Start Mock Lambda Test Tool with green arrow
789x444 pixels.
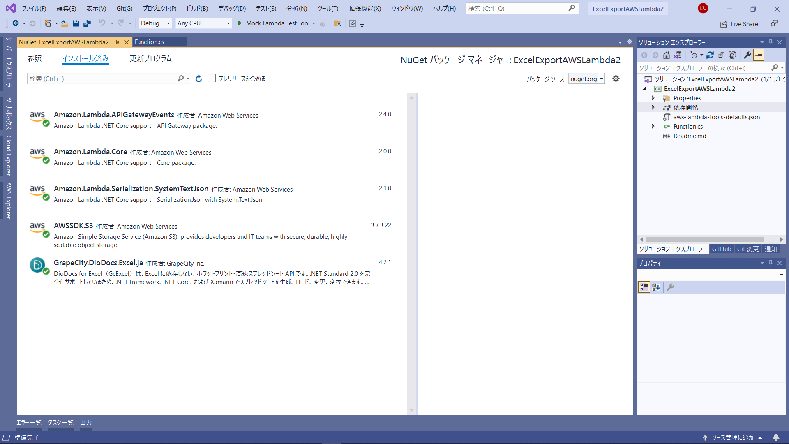coord(239,23)
